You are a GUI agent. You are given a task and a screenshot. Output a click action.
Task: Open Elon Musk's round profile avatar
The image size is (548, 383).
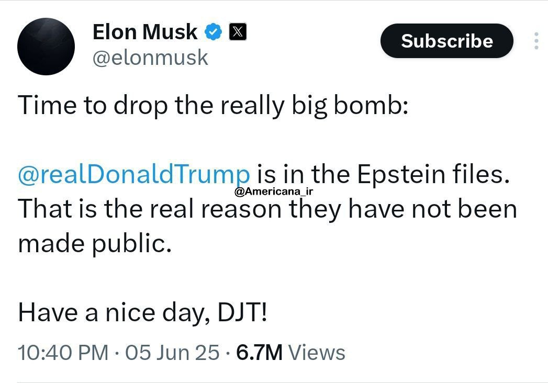coord(46,47)
